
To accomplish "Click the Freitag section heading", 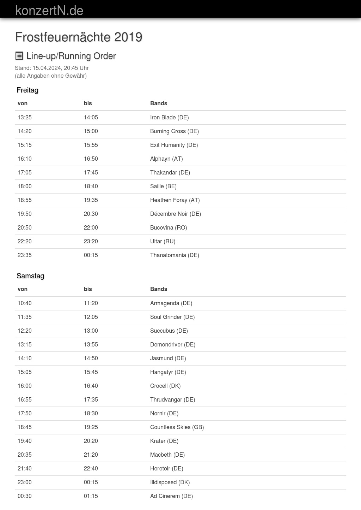I will [x=27, y=90].
